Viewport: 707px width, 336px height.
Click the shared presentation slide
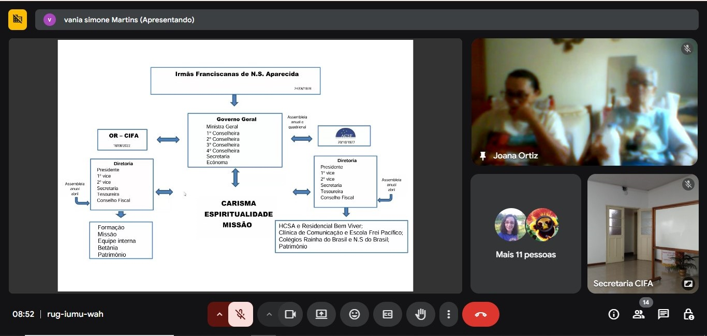point(235,166)
